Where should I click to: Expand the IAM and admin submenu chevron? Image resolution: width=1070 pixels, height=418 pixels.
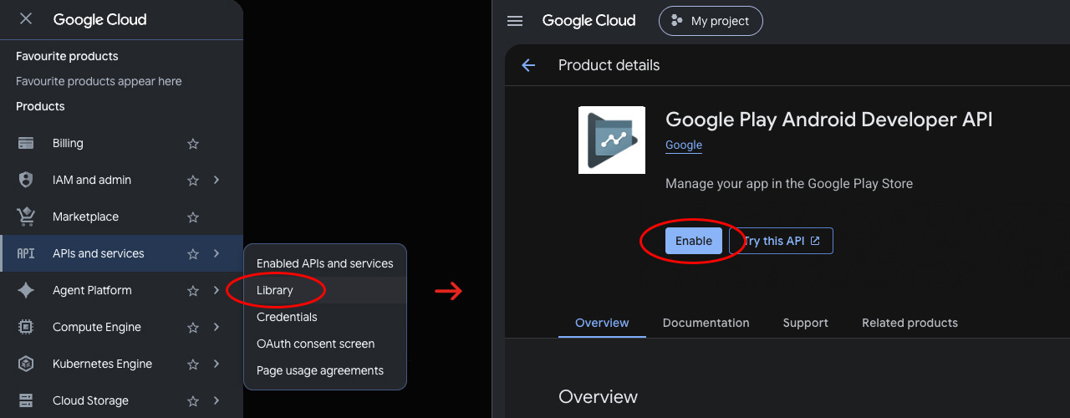(x=217, y=180)
